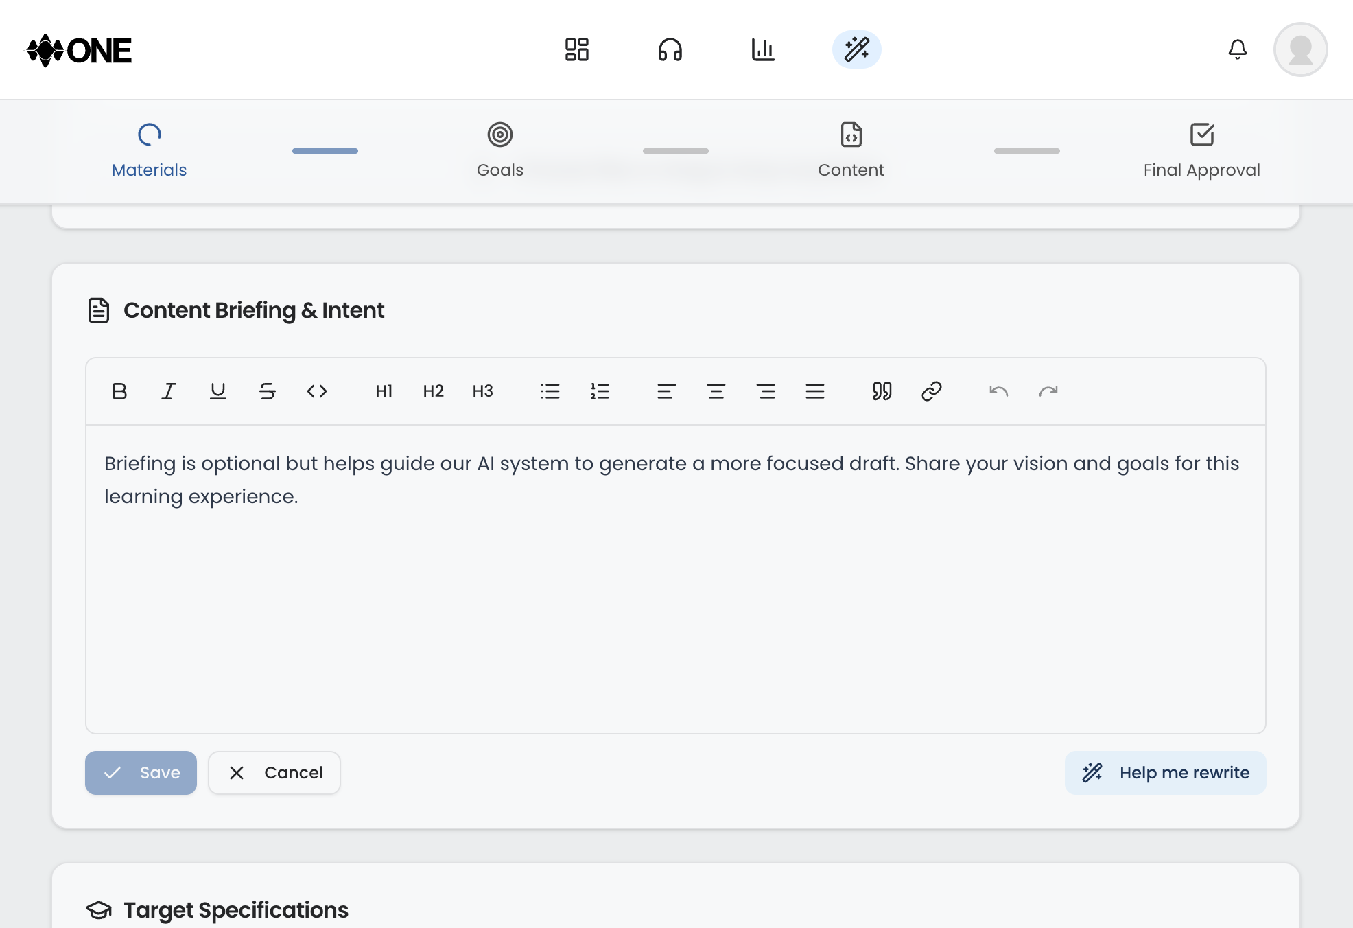
Task: Insert a blockquote
Action: (882, 391)
